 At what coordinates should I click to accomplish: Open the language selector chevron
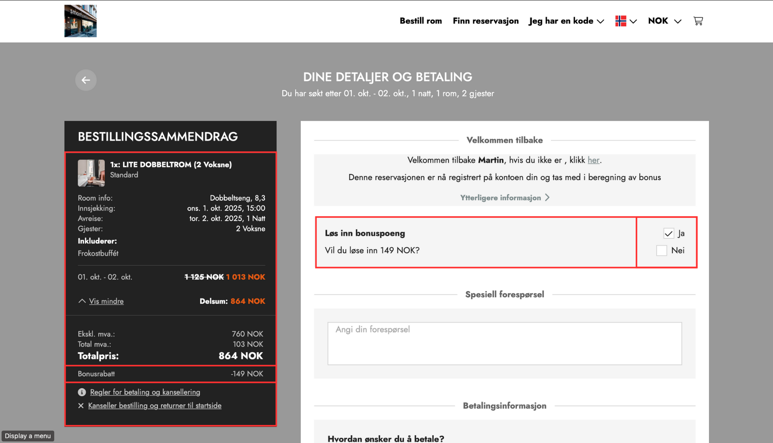(633, 21)
